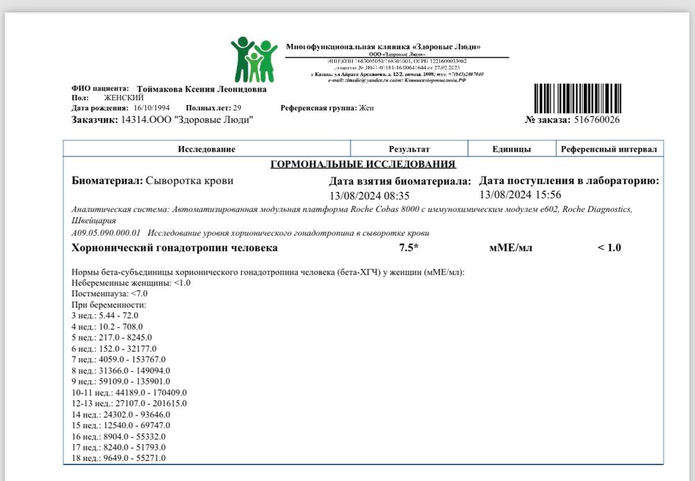Click the units text 'мМЕ/мл'
This screenshot has width=695, height=481.
pos(511,248)
